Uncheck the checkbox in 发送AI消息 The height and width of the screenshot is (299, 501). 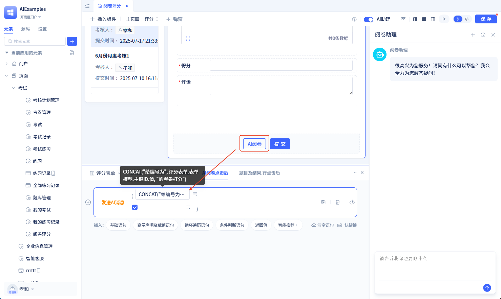click(135, 207)
